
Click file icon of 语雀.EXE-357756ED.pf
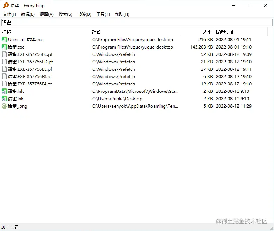coord(5,62)
